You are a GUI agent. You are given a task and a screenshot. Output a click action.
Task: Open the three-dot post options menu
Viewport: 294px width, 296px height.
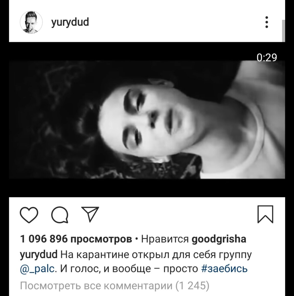click(267, 22)
